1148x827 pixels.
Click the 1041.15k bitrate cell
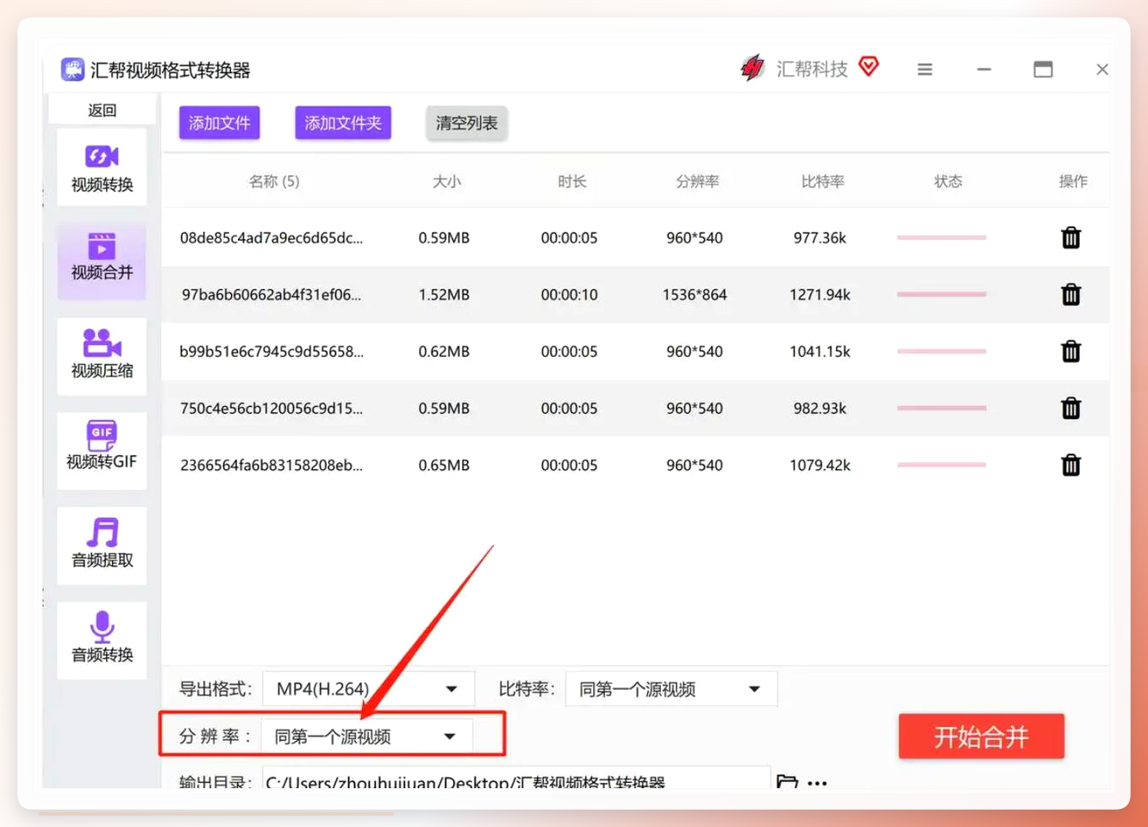point(820,352)
